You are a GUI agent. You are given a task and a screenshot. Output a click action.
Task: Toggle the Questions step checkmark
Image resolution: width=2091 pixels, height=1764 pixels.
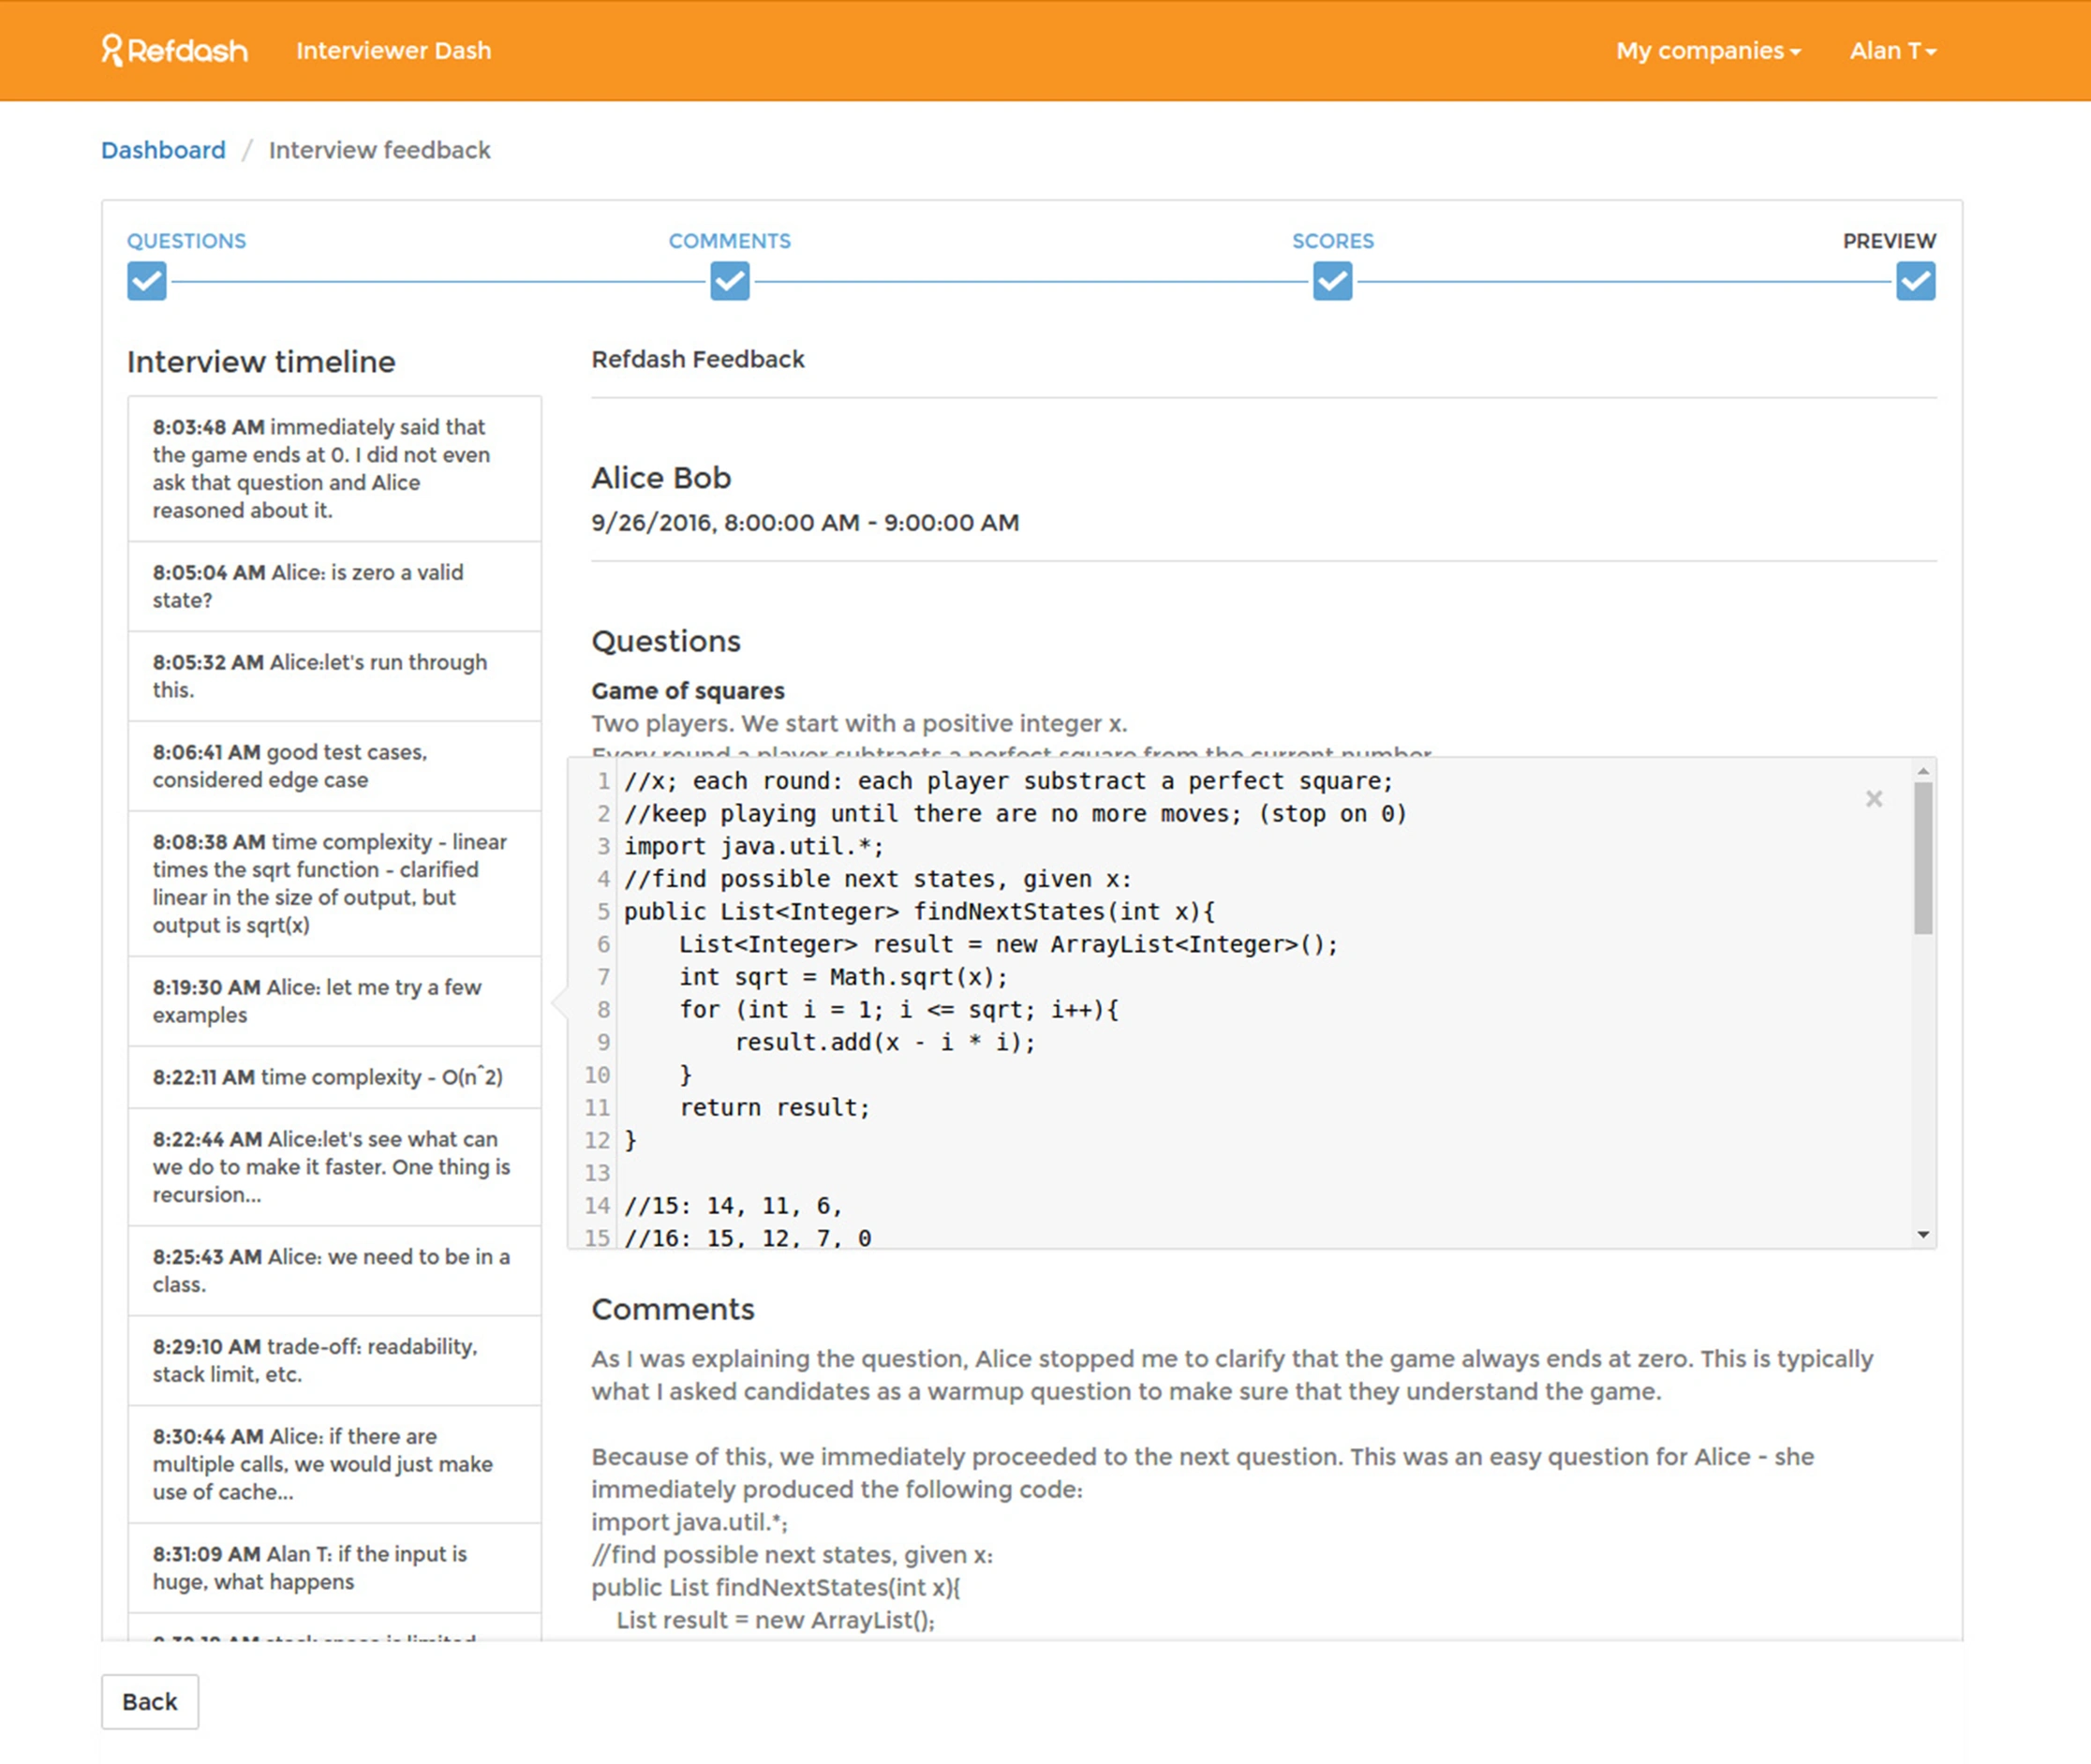[x=146, y=281]
